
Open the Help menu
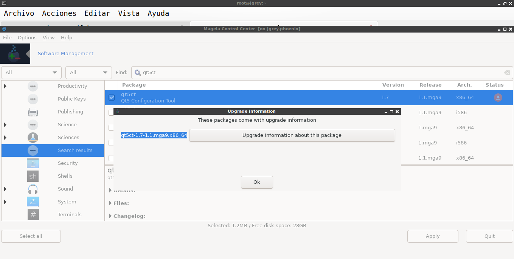click(x=67, y=38)
